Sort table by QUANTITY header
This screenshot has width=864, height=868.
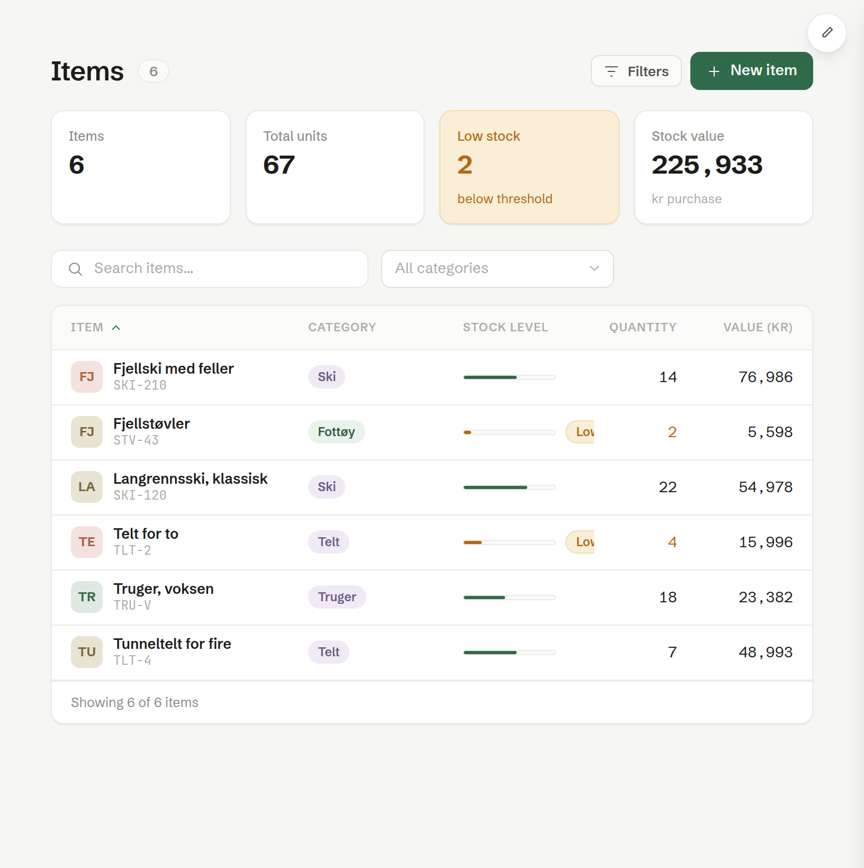tap(643, 328)
